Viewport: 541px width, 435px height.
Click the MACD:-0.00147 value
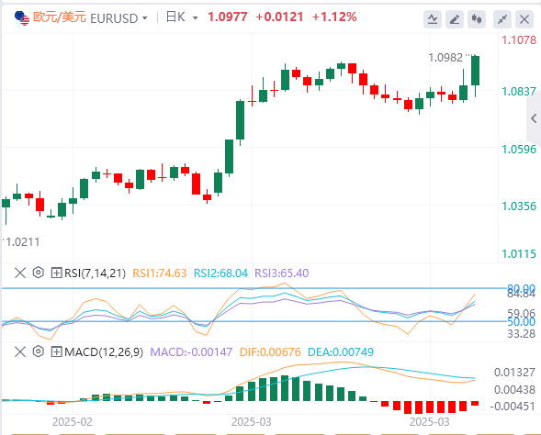[191, 352]
